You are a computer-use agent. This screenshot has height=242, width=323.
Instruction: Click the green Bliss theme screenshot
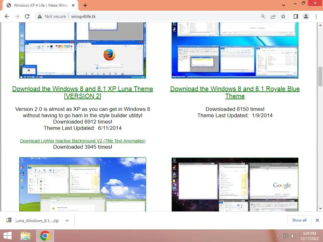pos(83,184)
